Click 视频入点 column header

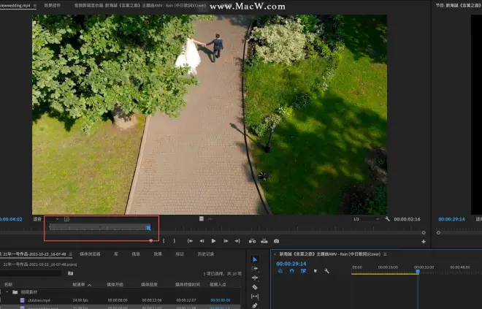point(218,285)
